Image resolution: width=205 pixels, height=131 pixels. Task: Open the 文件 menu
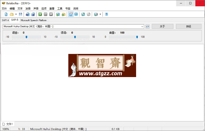(x=4, y=9)
